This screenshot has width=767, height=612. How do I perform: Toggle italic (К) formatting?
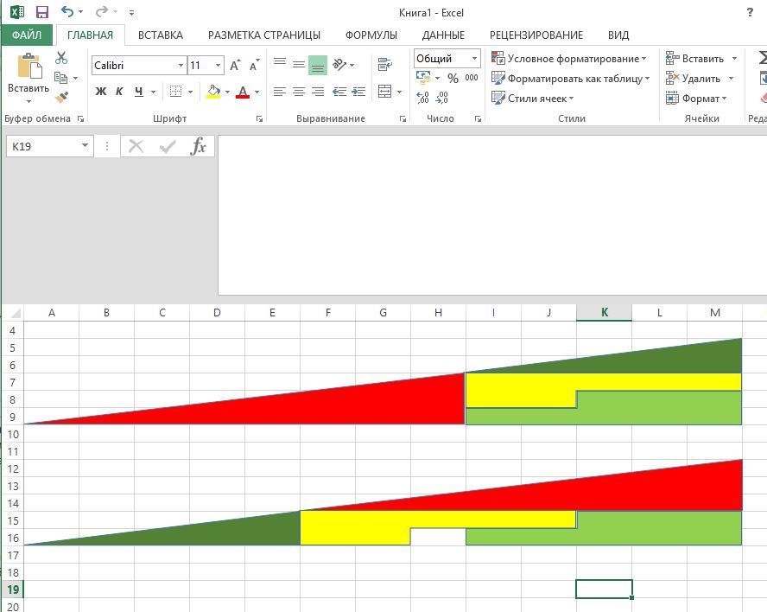(119, 92)
